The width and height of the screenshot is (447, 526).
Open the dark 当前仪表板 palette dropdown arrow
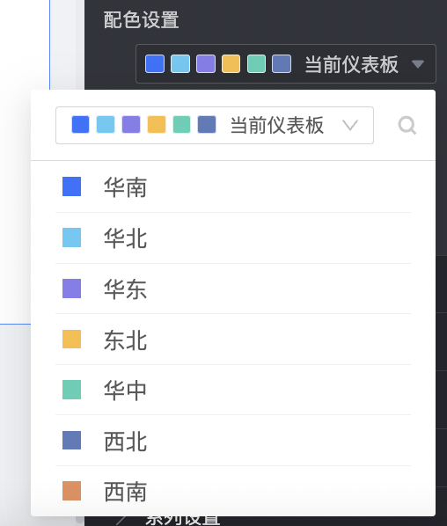418,63
